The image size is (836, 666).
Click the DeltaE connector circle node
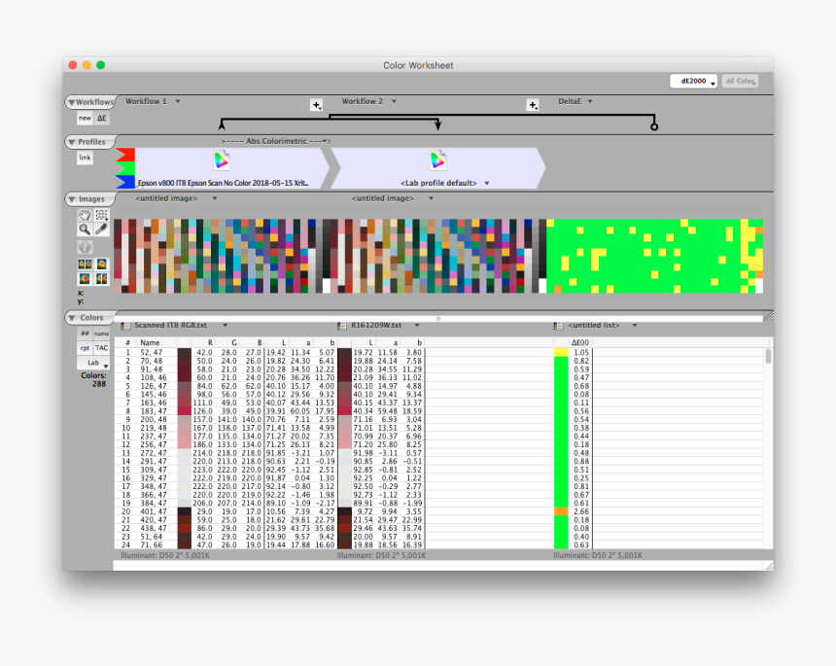click(x=654, y=127)
